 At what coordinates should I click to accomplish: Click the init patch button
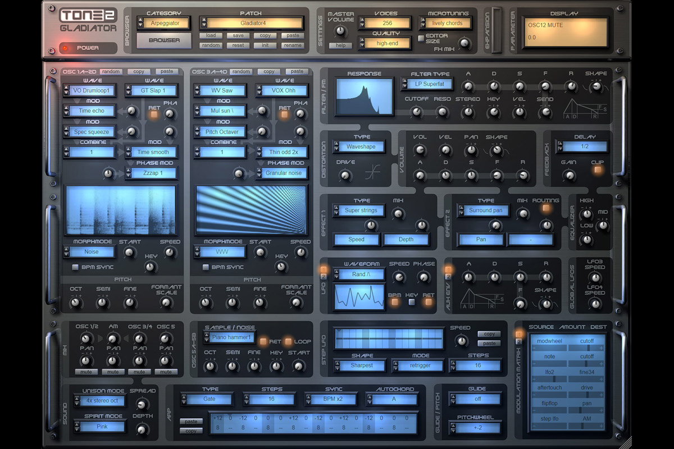pos(265,45)
